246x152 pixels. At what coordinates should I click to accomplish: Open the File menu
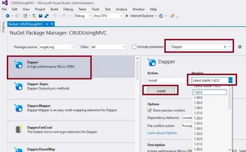[x=4, y=9]
